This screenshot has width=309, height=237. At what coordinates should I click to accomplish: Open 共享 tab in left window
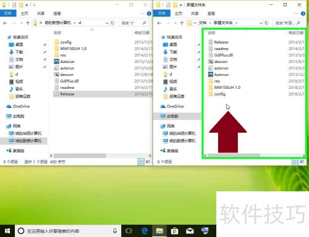point(41,14)
